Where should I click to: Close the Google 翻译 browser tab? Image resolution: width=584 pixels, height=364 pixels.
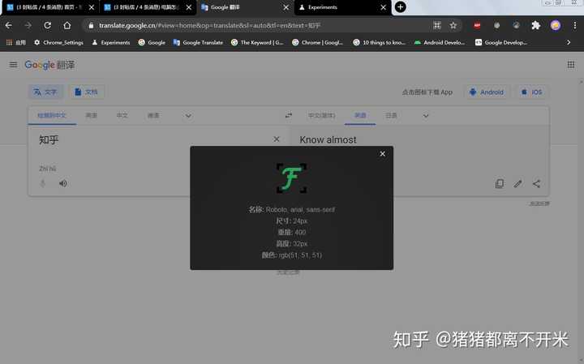tap(286, 7)
